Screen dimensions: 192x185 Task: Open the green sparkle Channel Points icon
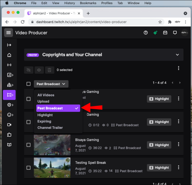(x=155, y=33)
